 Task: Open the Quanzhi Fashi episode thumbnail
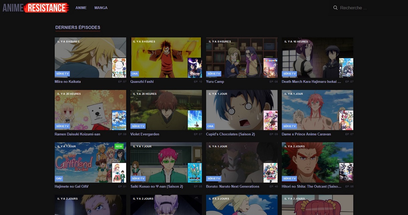(166, 58)
